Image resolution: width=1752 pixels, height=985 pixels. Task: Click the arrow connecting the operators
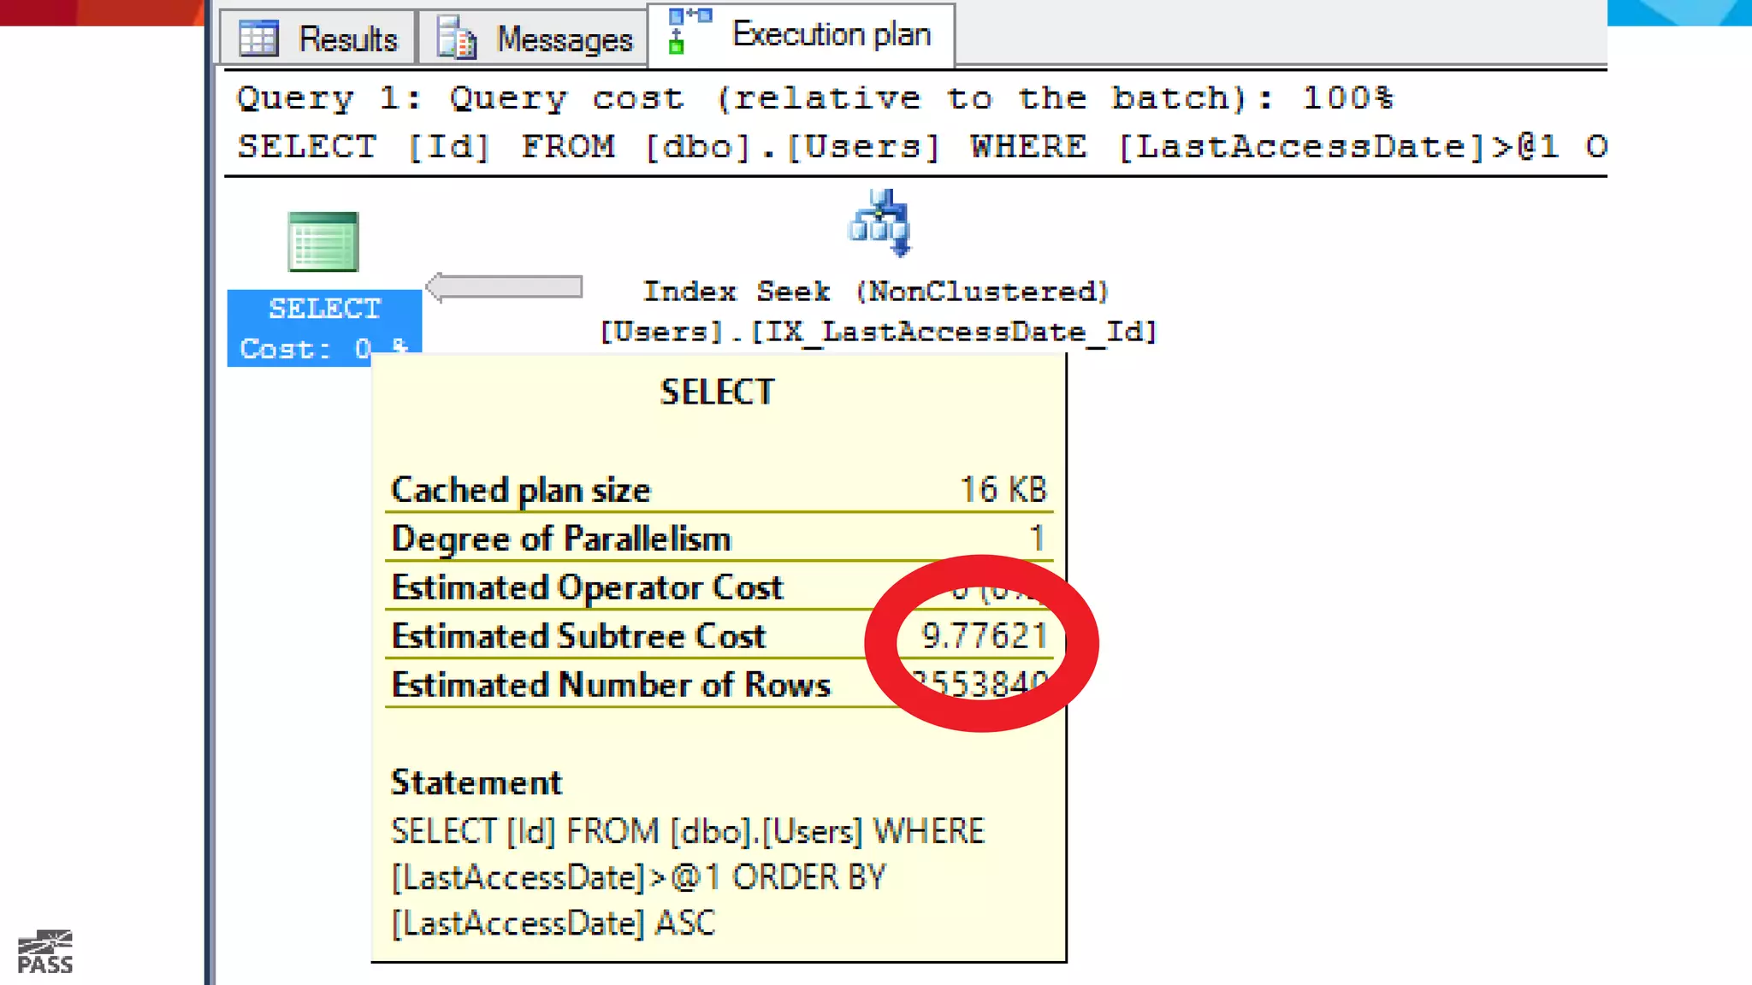pos(505,287)
